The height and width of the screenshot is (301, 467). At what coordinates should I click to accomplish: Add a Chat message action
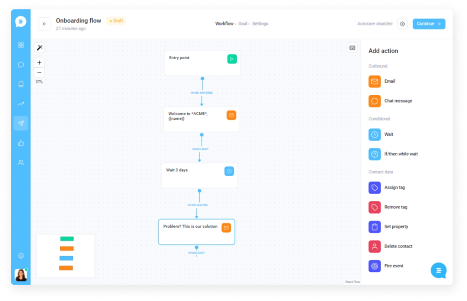coord(390,101)
